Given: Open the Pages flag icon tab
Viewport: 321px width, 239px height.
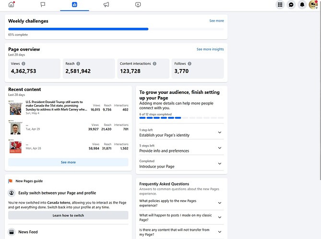Looking at the screenshot, I should tap(43, 4).
